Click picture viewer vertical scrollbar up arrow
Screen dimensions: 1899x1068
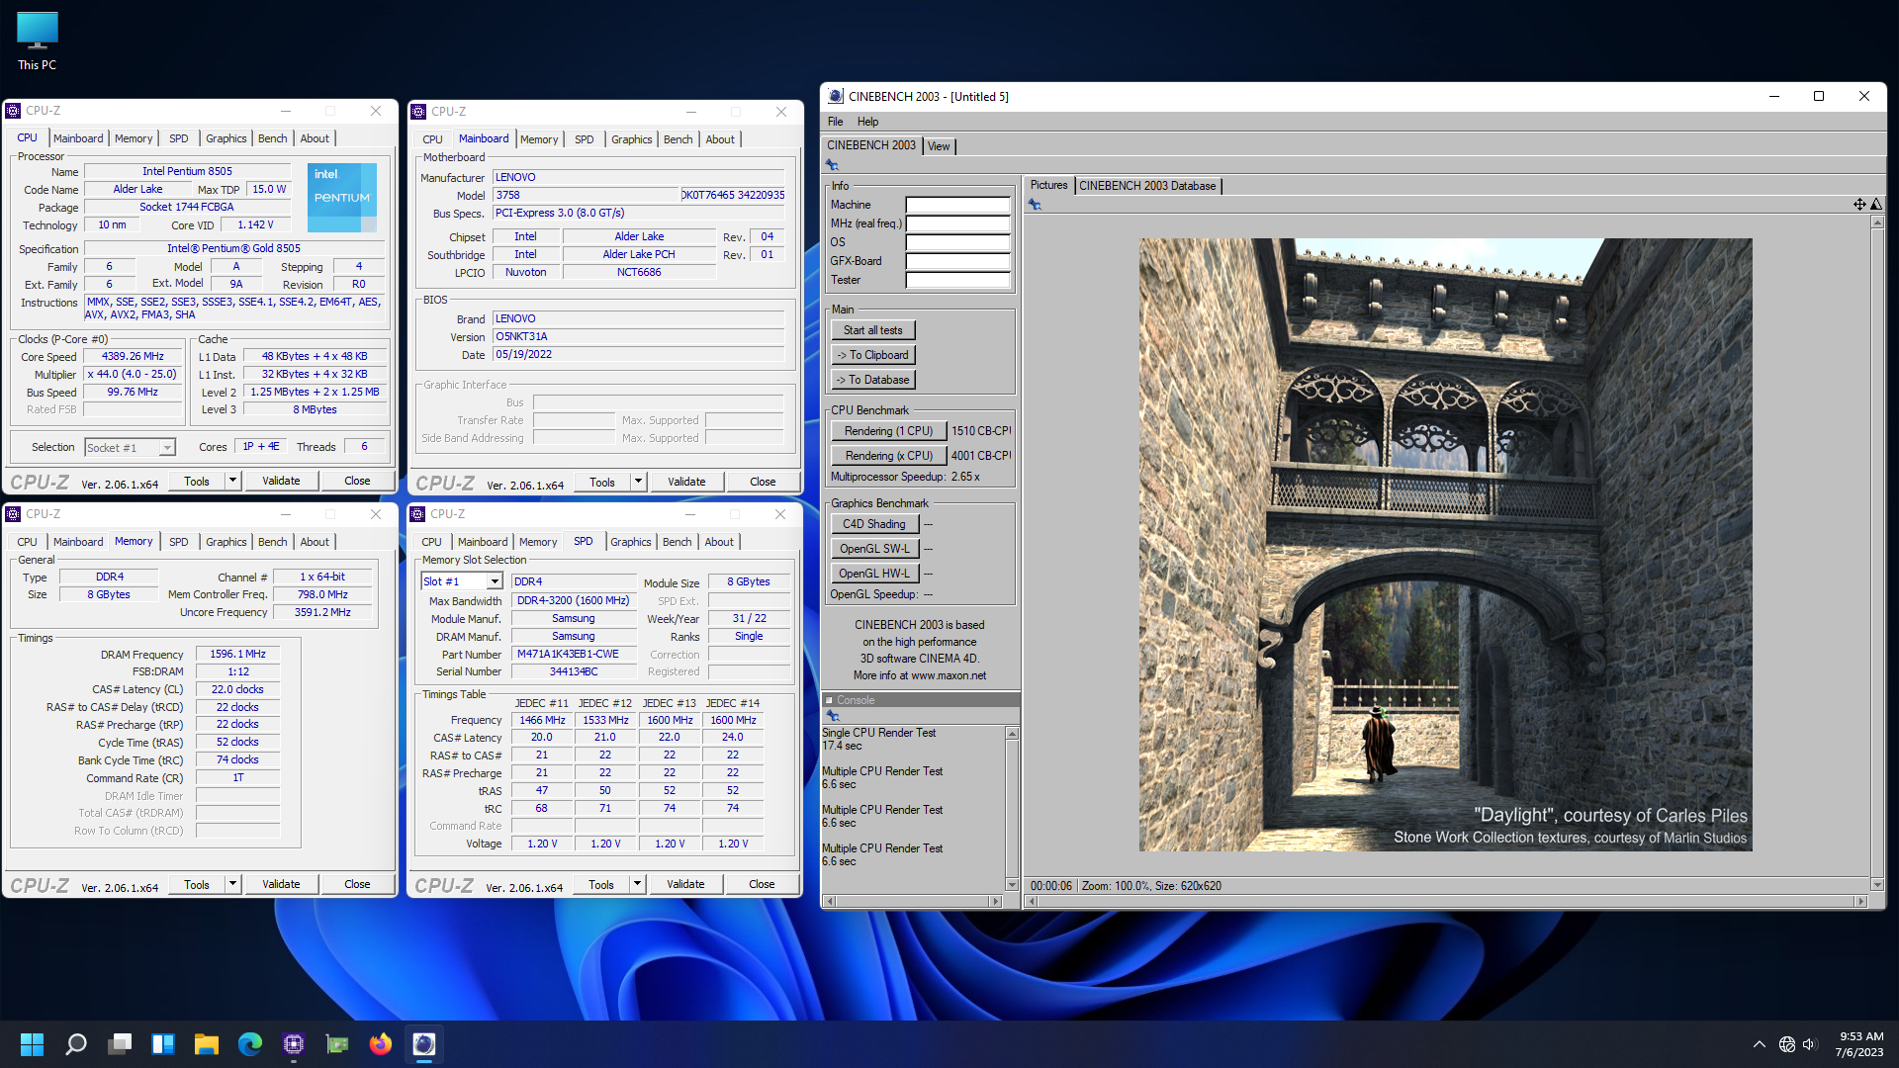pyautogui.click(x=1876, y=222)
